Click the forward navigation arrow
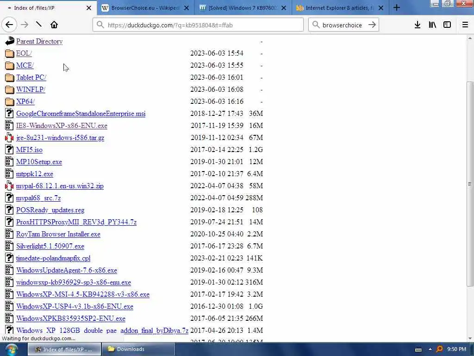 pyautogui.click(x=25, y=25)
